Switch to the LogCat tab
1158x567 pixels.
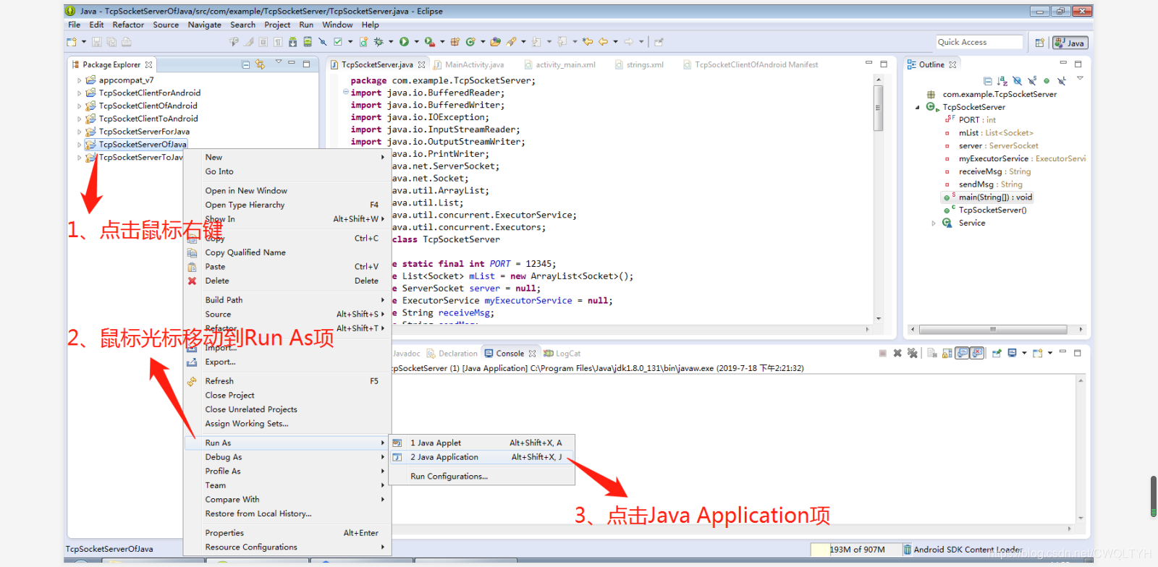coord(562,354)
